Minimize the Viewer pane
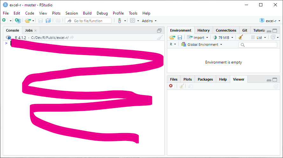The width and height of the screenshot is (283, 158). [269, 80]
